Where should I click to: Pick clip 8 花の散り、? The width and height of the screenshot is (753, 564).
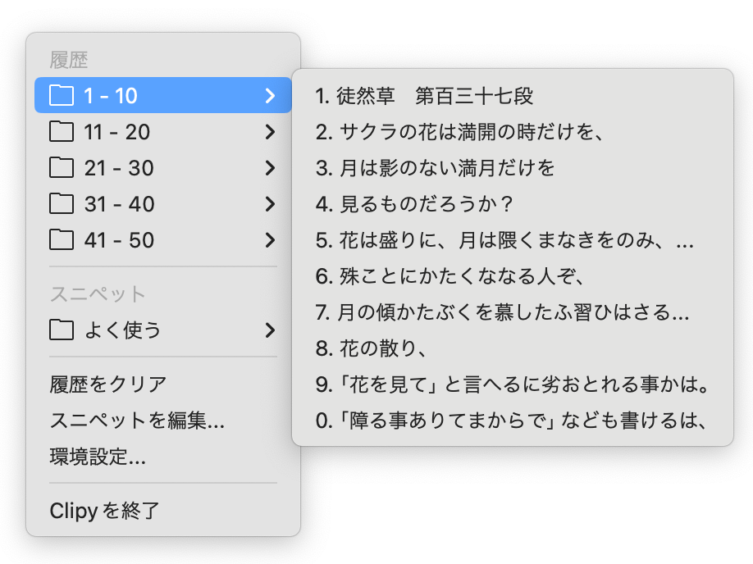370,348
